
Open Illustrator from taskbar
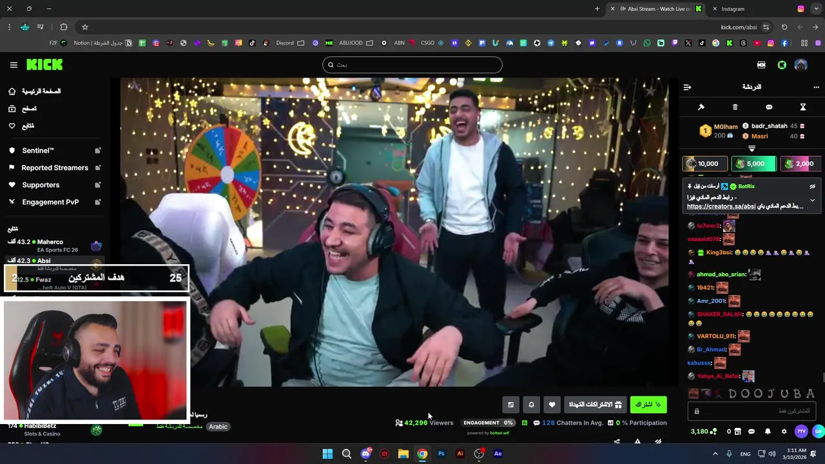tap(460, 454)
